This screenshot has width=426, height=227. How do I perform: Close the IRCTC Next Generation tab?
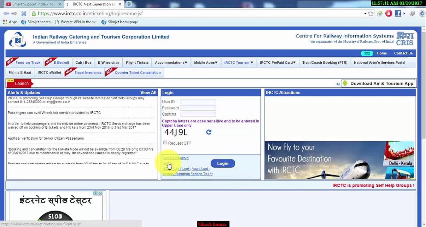120,4
